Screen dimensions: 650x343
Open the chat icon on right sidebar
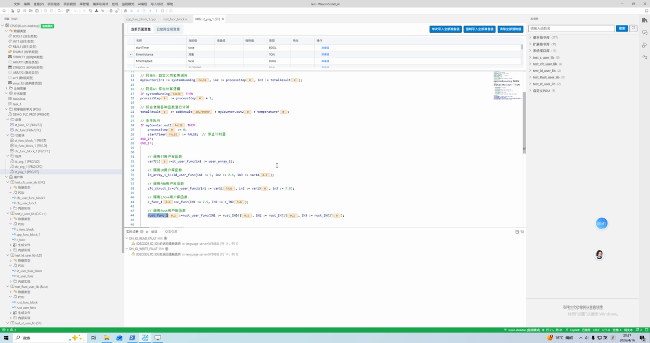point(645,33)
